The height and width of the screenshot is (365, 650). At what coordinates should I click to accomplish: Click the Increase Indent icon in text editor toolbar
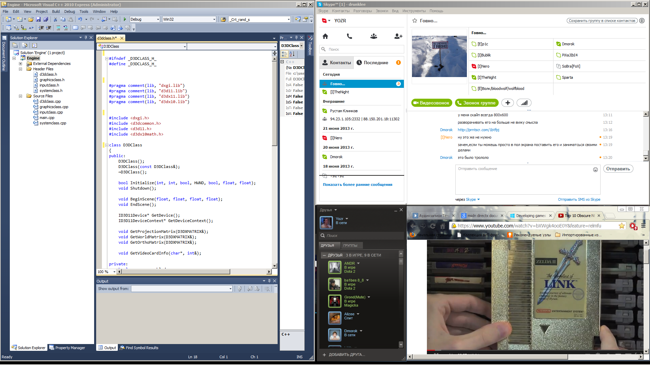48,28
